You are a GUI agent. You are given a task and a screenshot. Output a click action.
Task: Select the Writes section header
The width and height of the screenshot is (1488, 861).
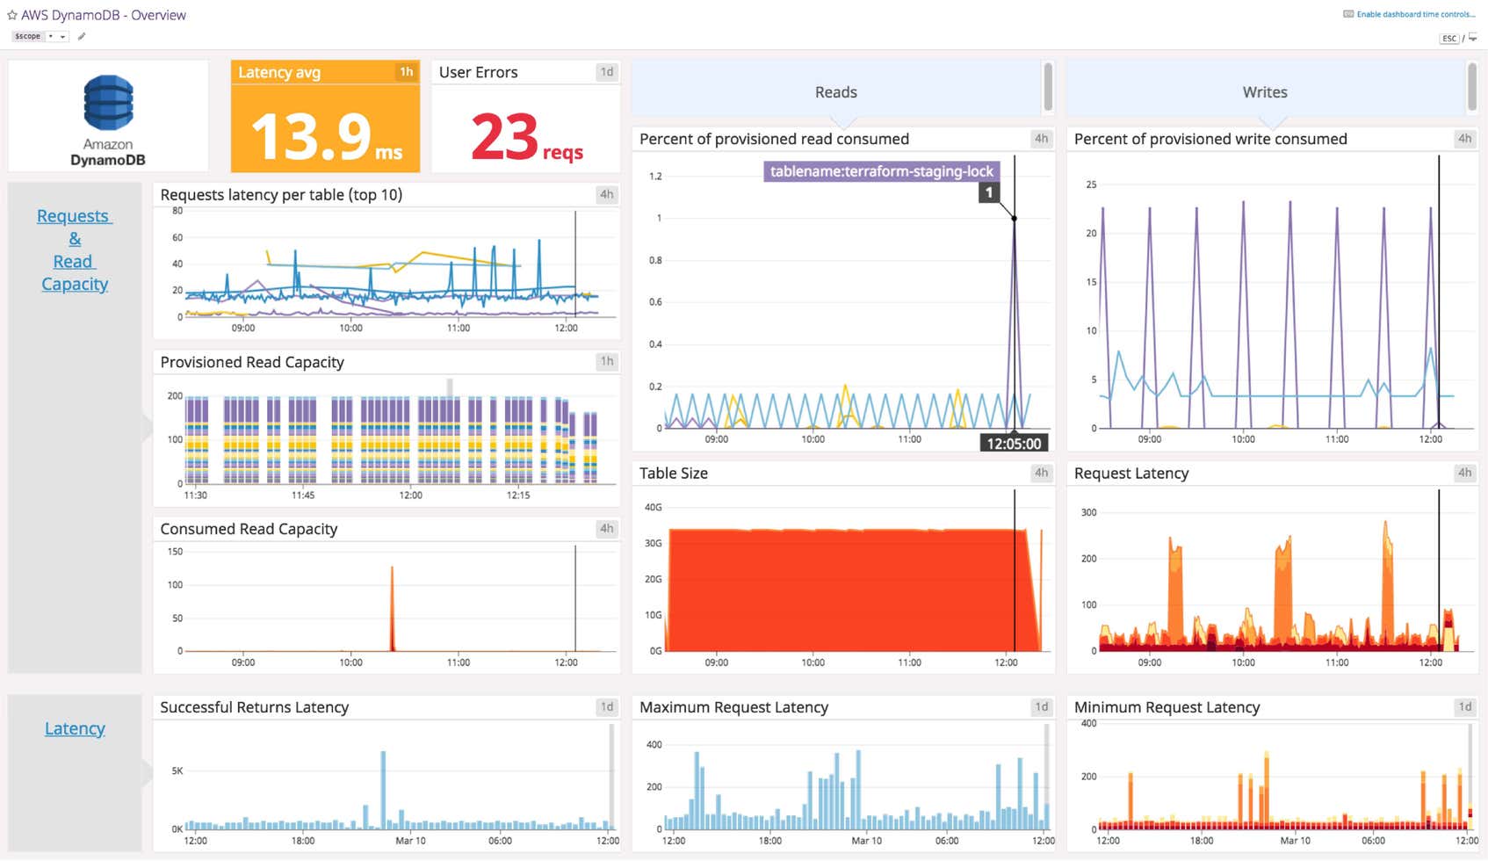click(1265, 91)
